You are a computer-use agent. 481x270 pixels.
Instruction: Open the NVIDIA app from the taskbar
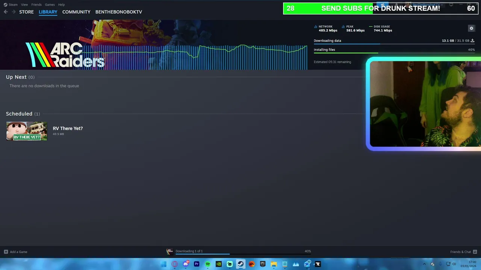click(219, 264)
